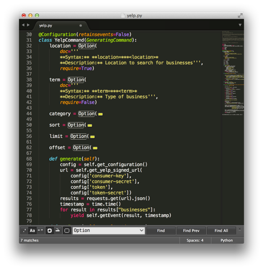The width and height of the screenshot is (263, 270).
Task: Click highlighted Option on location line
Action: coord(86,46)
